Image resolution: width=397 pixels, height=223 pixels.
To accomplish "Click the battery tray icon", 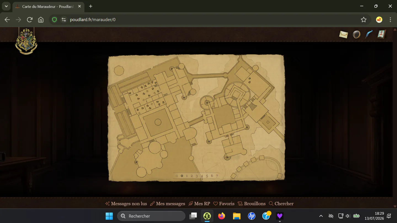I will point(356,216).
